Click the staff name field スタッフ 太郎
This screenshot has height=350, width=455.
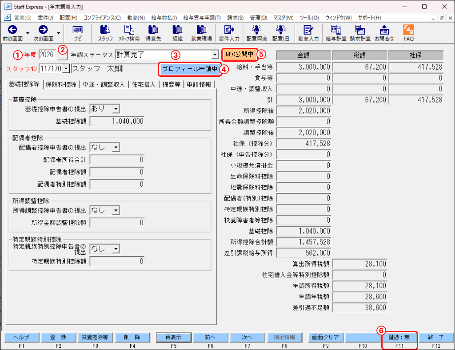click(114, 69)
